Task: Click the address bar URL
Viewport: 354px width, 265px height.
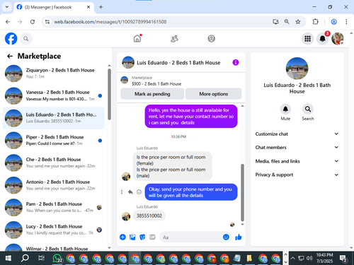Action: point(110,22)
